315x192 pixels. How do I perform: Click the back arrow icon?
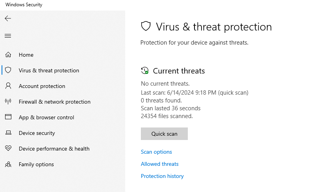(x=8, y=18)
